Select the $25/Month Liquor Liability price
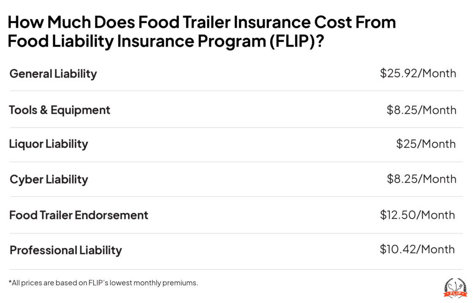This screenshot has width=473, height=303. click(x=426, y=144)
